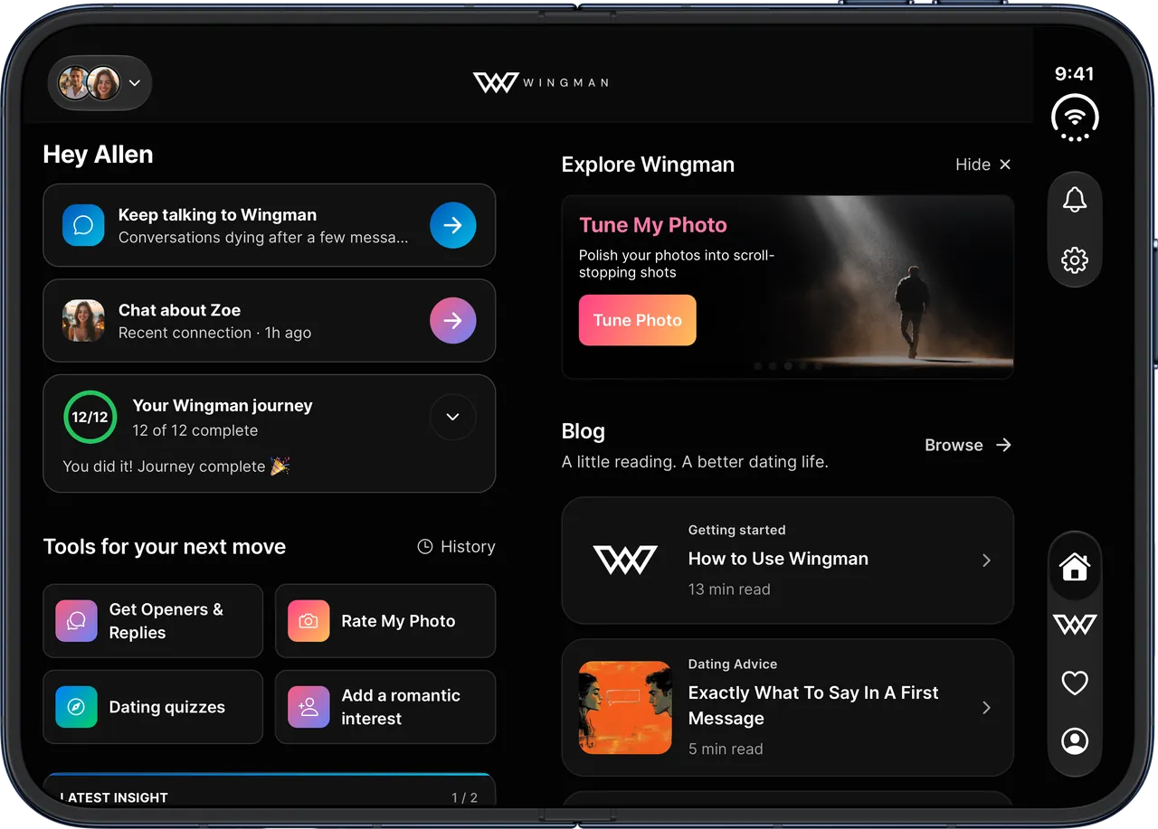
Task: Click Get Openers & Replies label
Action: 166,621
